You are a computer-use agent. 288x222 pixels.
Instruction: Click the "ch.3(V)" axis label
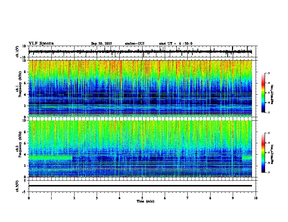(x=17, y=186)
